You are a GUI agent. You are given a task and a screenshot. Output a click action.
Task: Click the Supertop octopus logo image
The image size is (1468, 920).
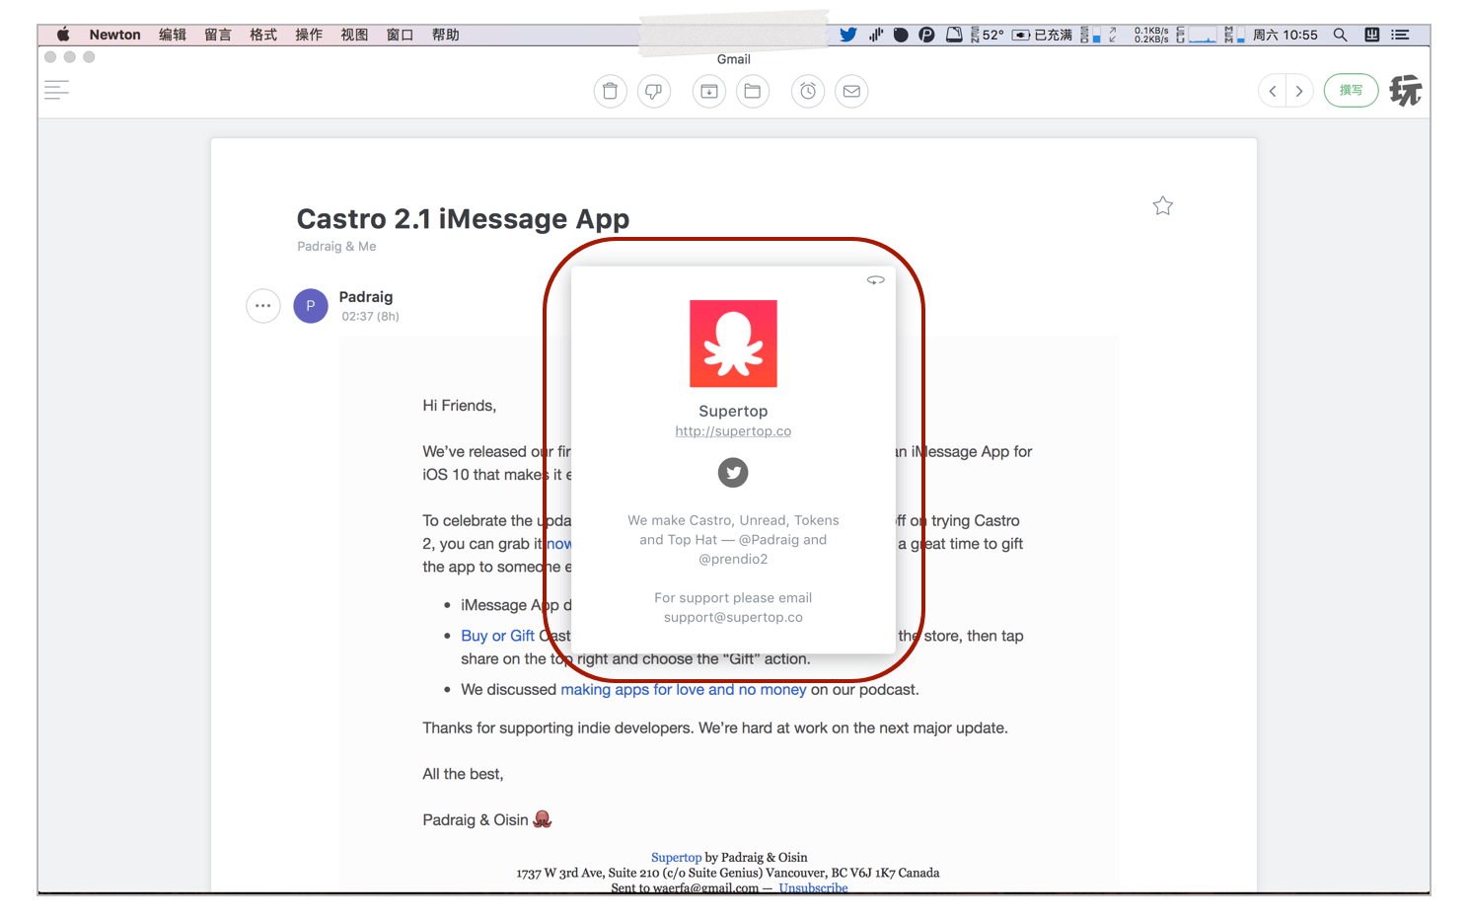pyautogui.click(x=733, y=344)
